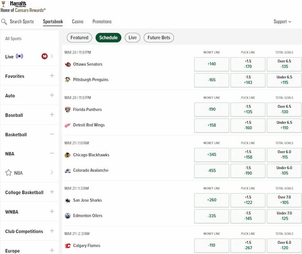Select the Schedule filter pill
Viewport: 302px width, 254px height.
[x=109, y=38]
